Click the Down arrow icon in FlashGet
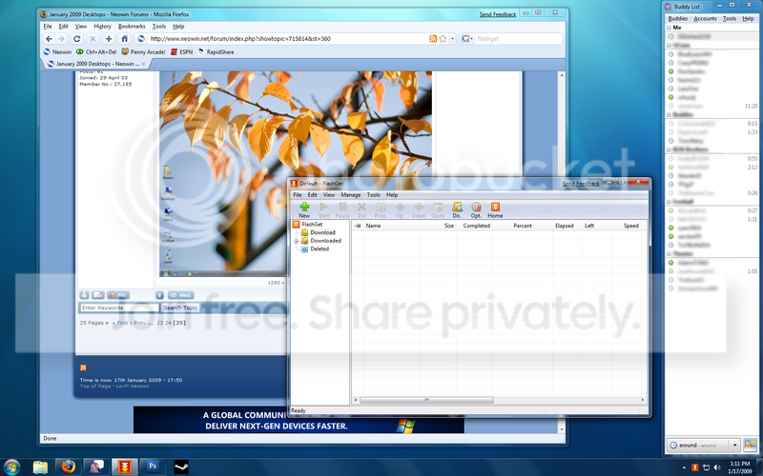This screenshot has width=763, height=476. (419, 209)
